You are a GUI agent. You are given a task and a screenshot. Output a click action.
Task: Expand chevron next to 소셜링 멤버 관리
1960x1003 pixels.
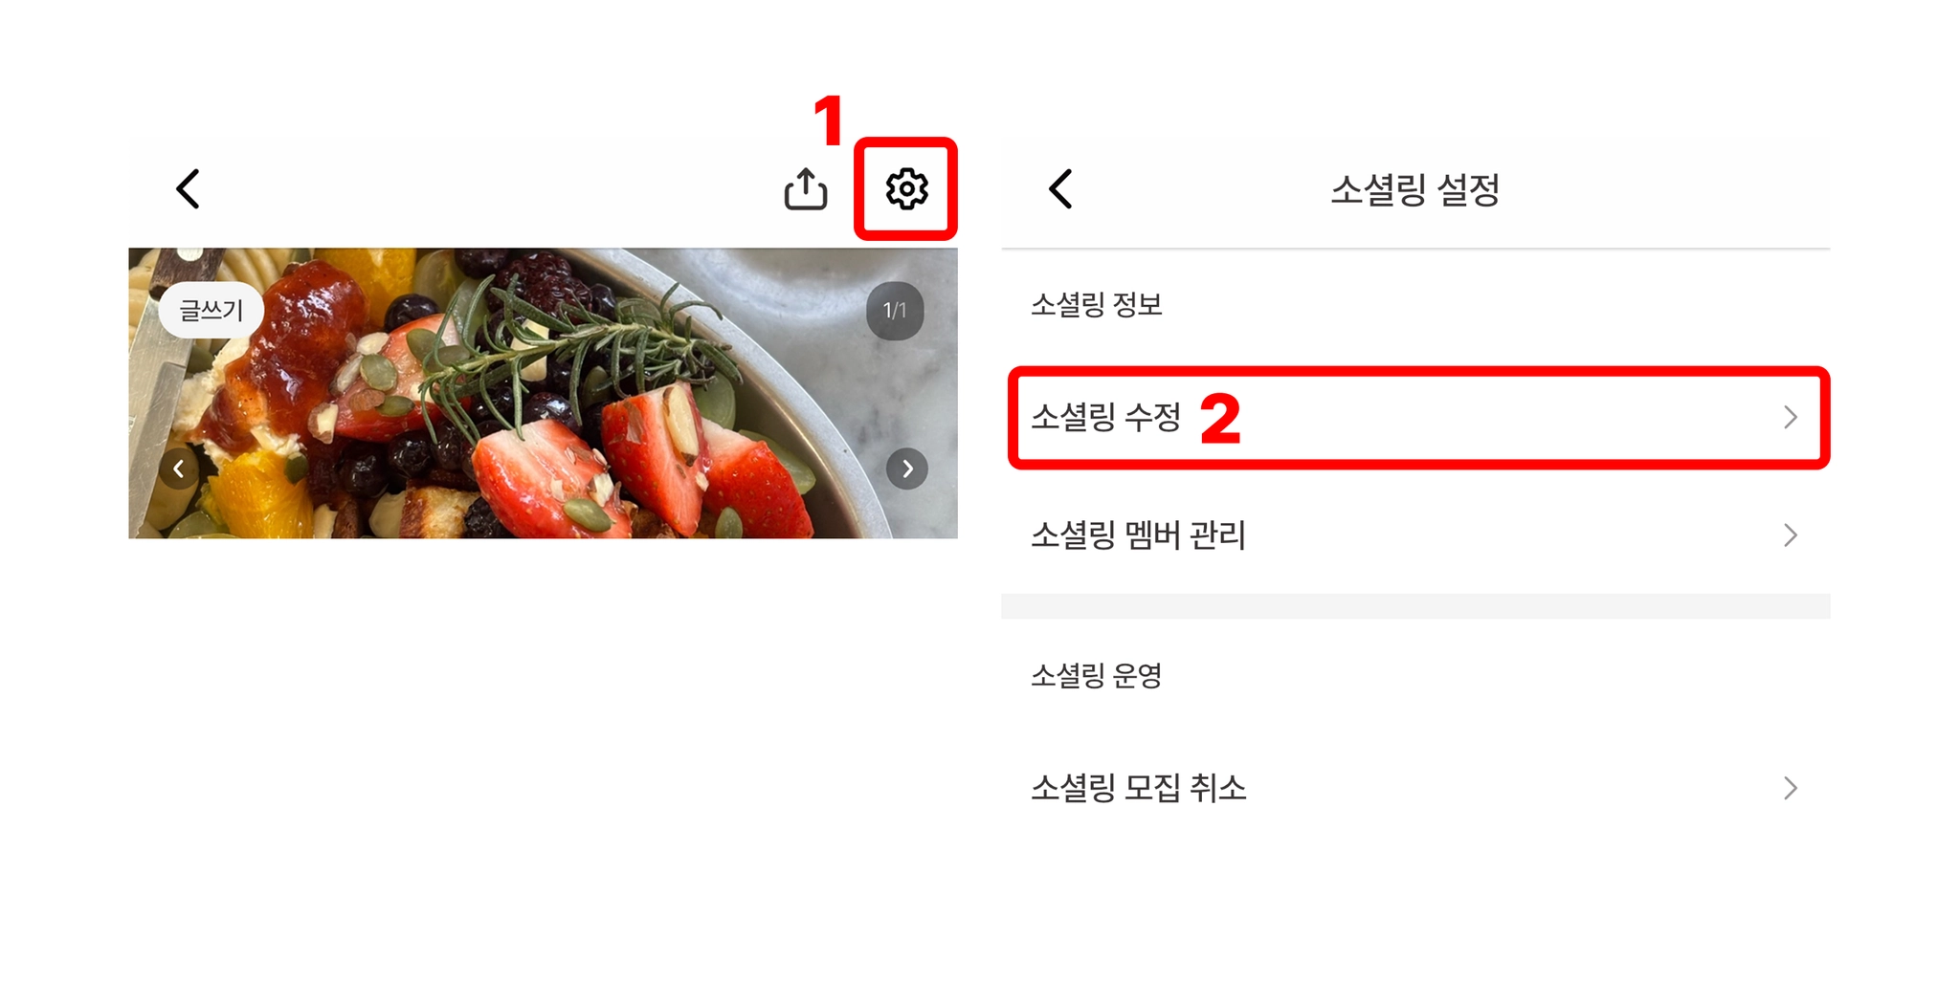[1791, 535]
